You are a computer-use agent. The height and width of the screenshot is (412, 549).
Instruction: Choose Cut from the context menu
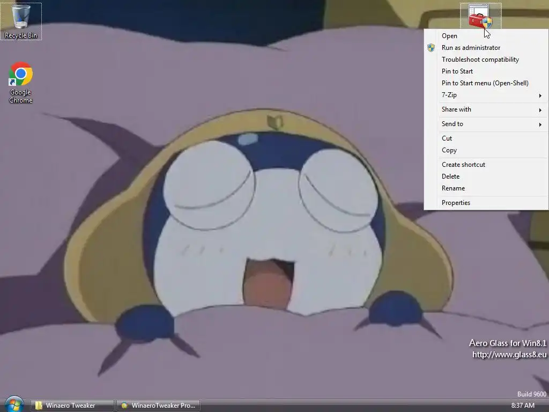click(486, 138)
